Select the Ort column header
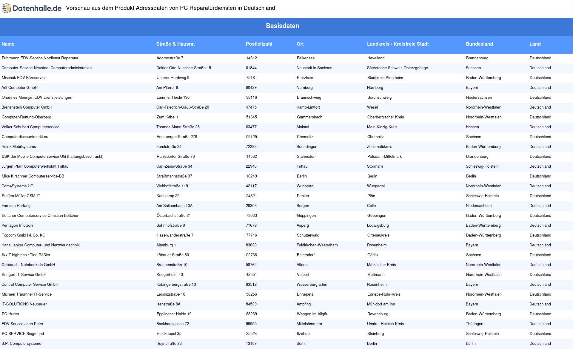Screen dimensions: 573x349 pyautogui.click(x=300, y=44)
